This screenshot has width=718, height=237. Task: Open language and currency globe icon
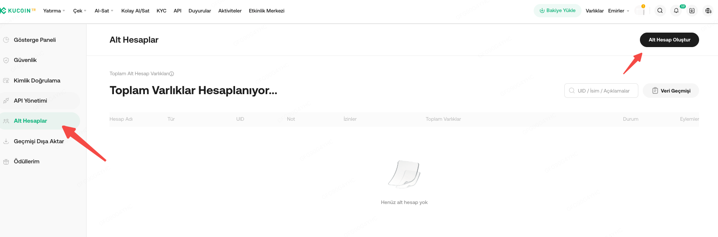pos(708,11)
